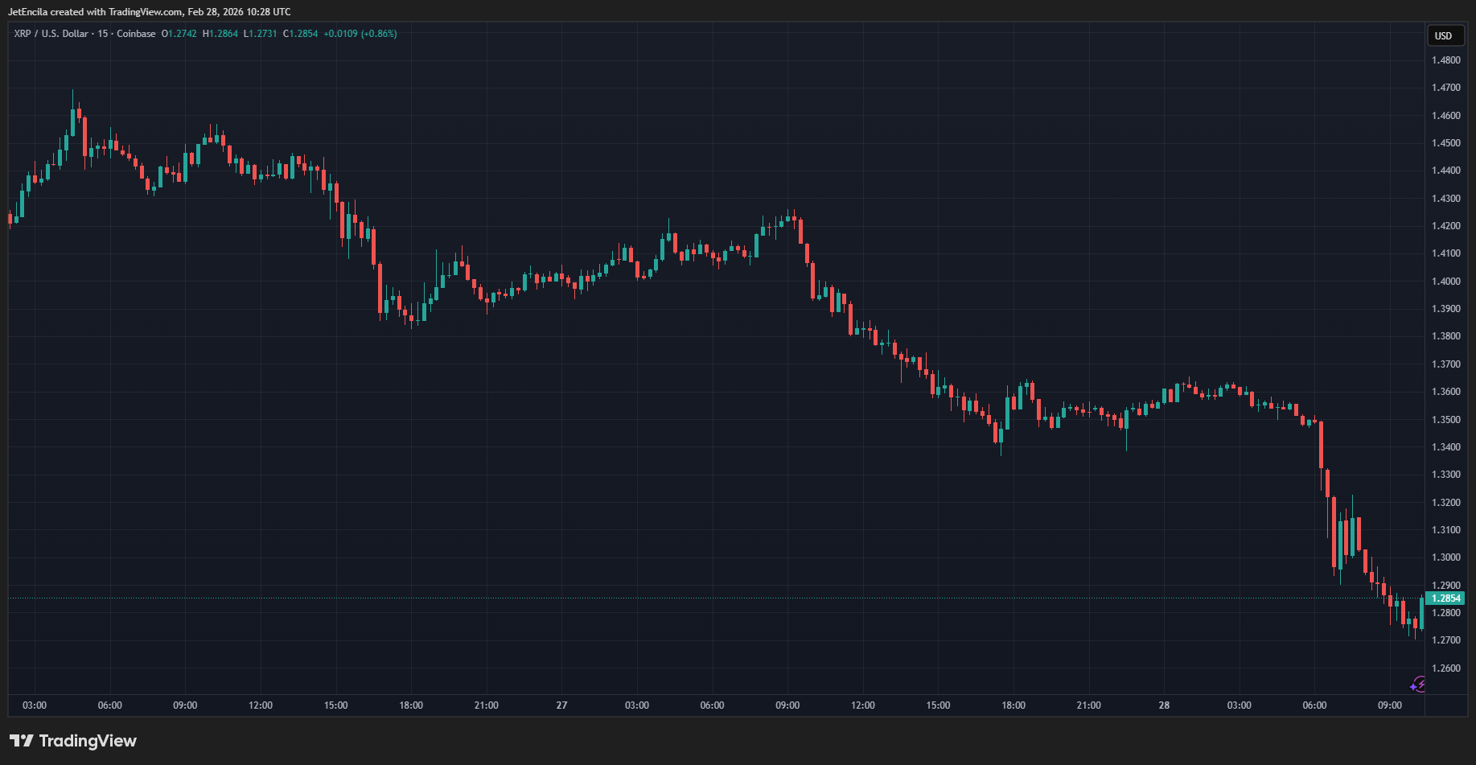The width and height of the screenshot is (1476, 765).
Task: Click the green 1.2854 current price tag
Action: 1445,598
